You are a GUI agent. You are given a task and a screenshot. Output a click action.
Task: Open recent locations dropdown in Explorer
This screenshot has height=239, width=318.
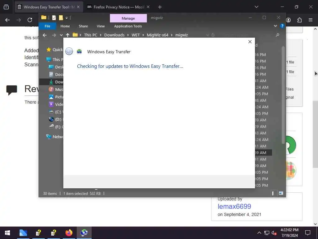click(x=61, y=35)
